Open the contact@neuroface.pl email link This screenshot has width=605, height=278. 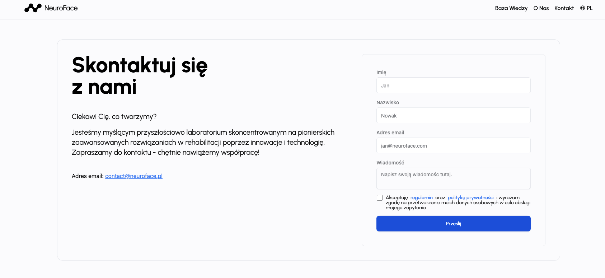[134, 176]
